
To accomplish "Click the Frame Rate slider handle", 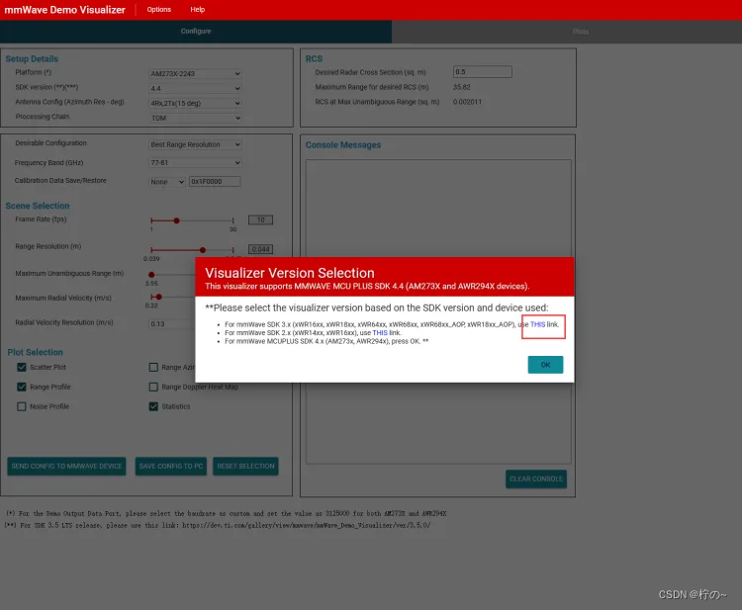I will click(x=176, y=220).
